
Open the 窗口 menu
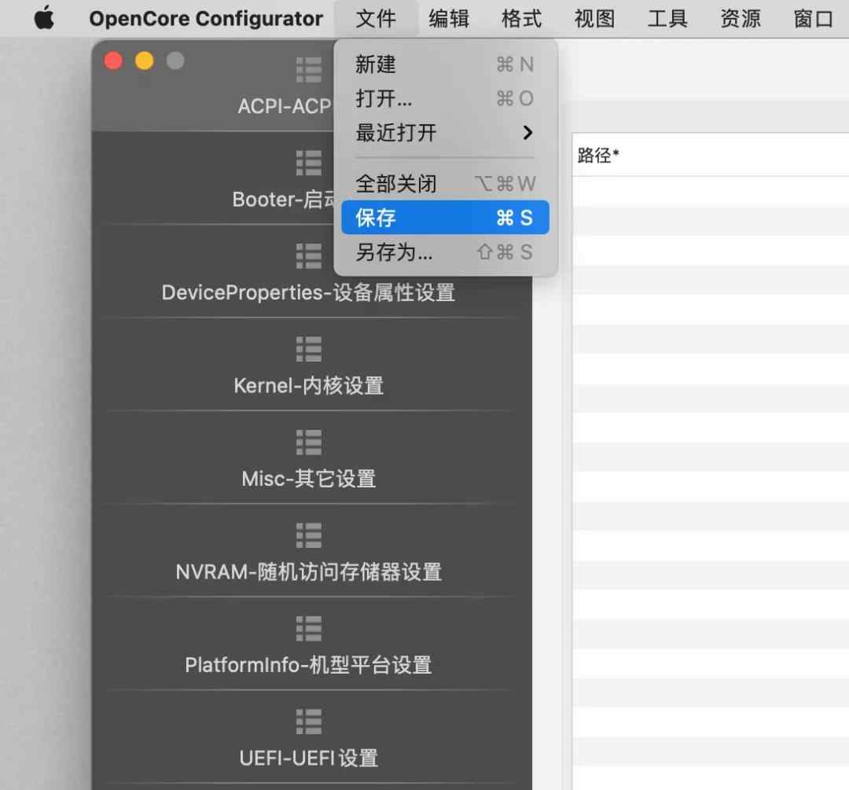[814, 19]
